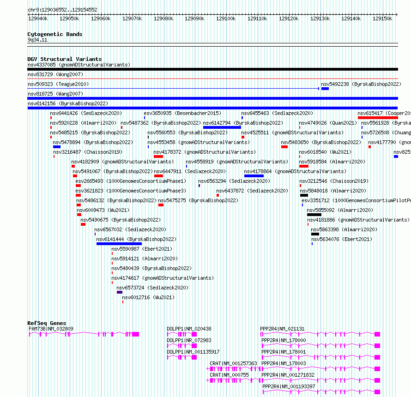Select nsv6573724 (Sedlazeck2020) label
Image resolution: width=411 pixels, height=397 pixels.
pos(152,288)
